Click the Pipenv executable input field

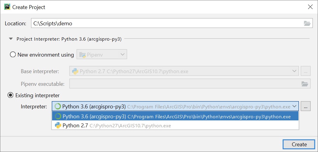point(190,84)
